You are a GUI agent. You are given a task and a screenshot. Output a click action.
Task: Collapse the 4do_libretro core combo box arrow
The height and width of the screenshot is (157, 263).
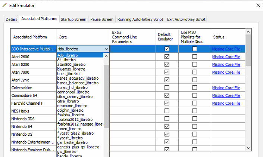[x=106, y=49]
